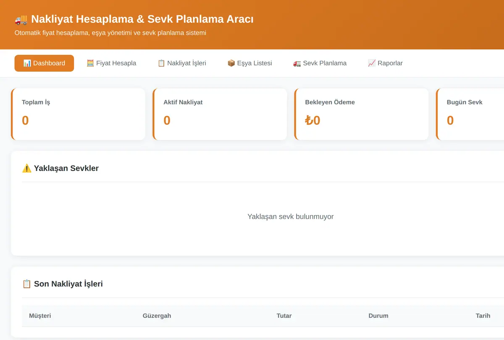Click the clipboard icon beside Nakliyat İşleri tab
Image resolution: width=504 pixels, height=340 pixels.
[161, 63]
